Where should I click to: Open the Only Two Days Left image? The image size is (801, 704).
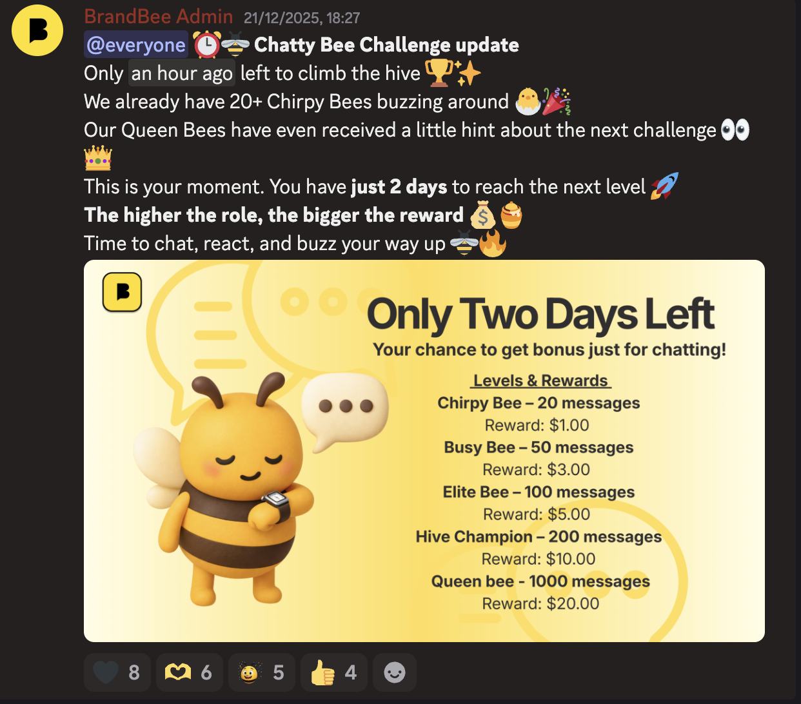click(424, 451)
